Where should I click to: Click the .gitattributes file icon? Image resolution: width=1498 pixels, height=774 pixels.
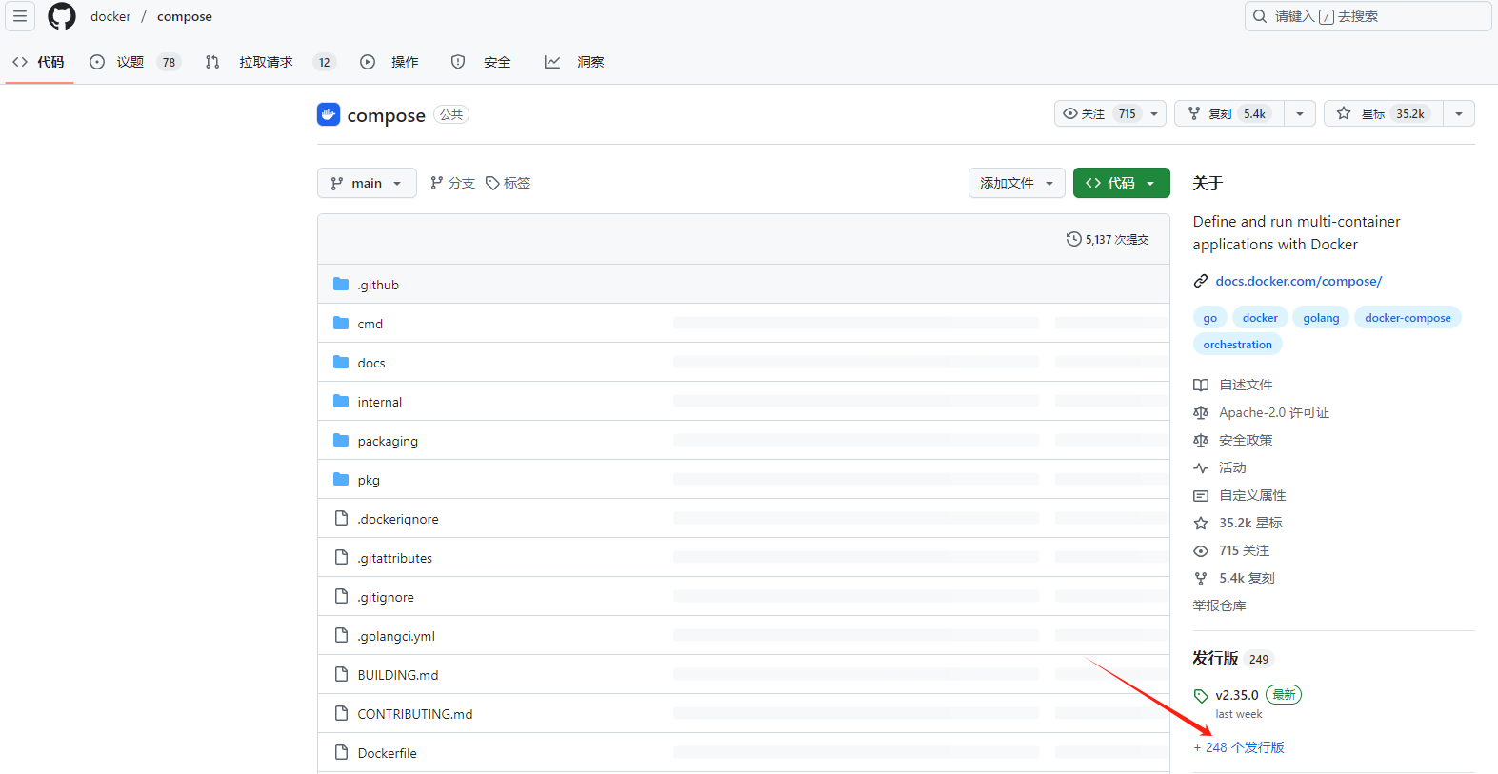point(341,557)
